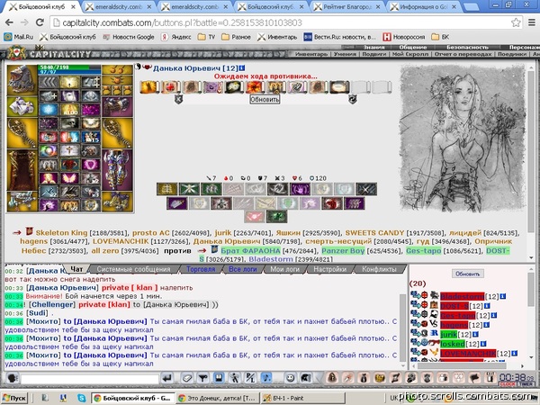The image size is (540, 405).
Task: Open the Все логи tab
Action: pyautogui.click(x=243, y=269)
